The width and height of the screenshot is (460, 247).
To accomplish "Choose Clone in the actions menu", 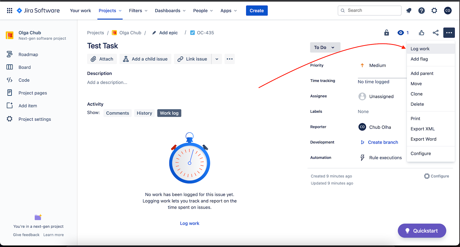I will (x=416, y=94).
